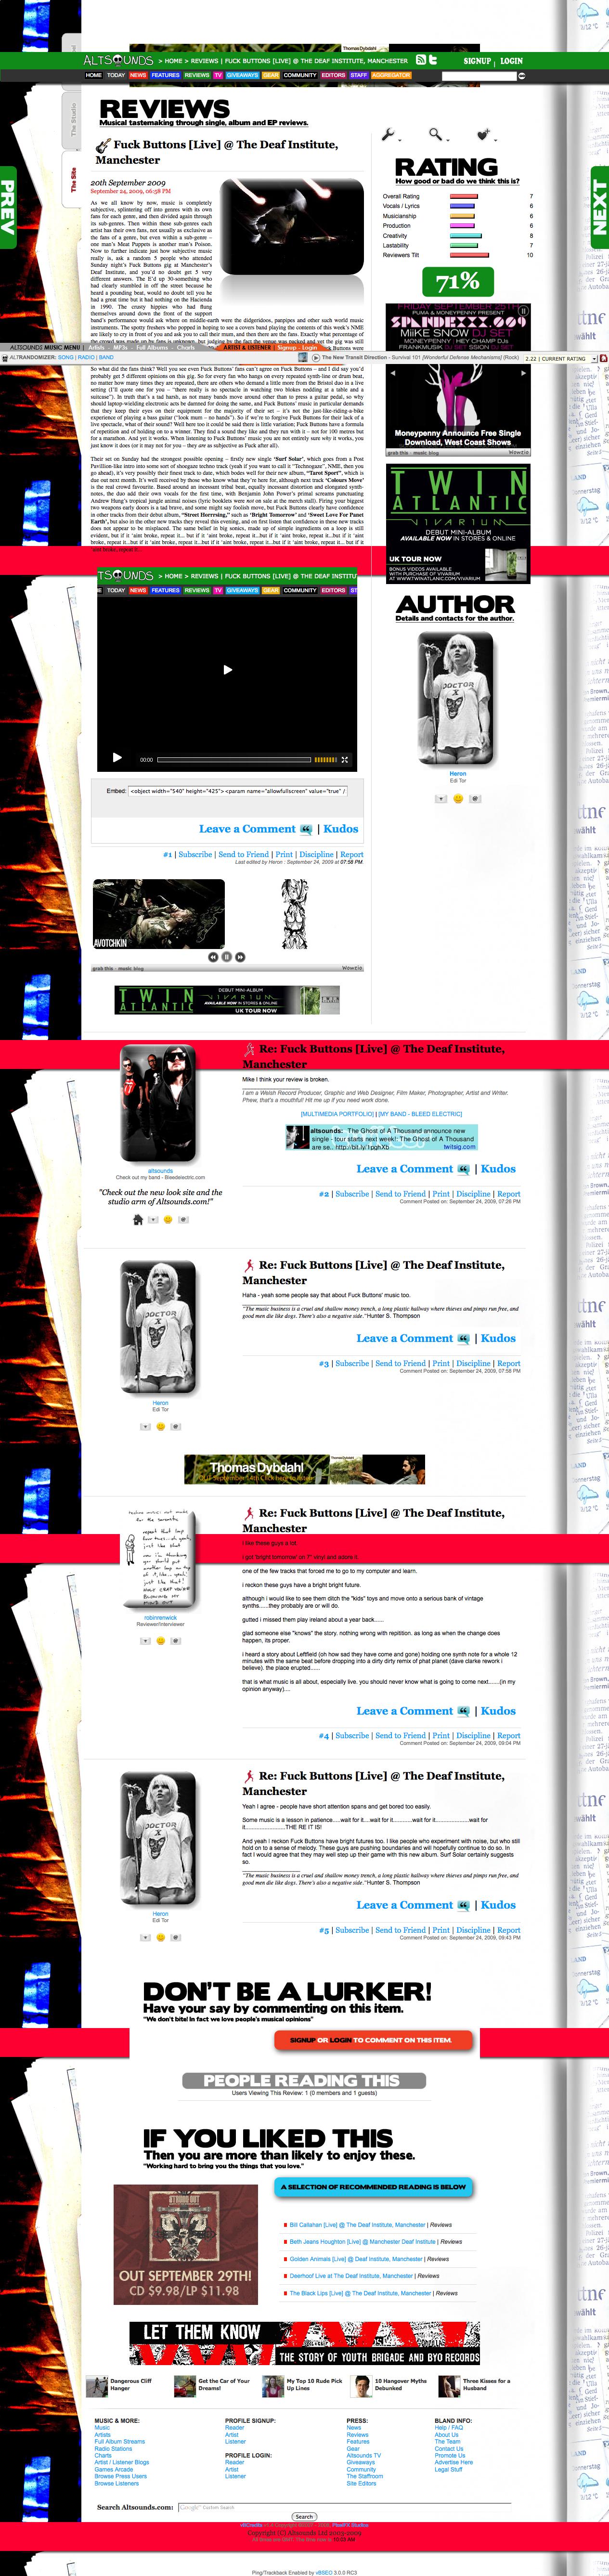This screenshot has height=2576, width=609.
Task: Open the TV tab in navigation
Action: coord(218,75)
